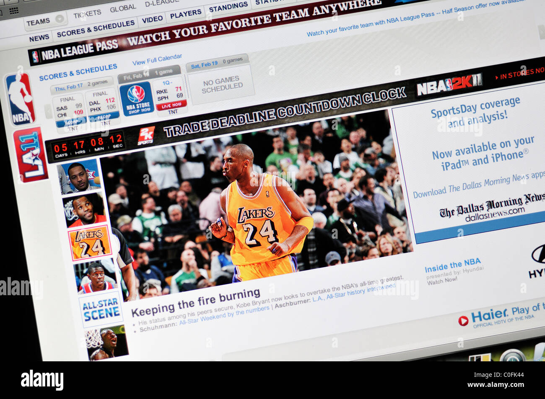Screen dimensions: 545x399
Task: Play the Haier Play of the Day video
Action: coord(463,321)
